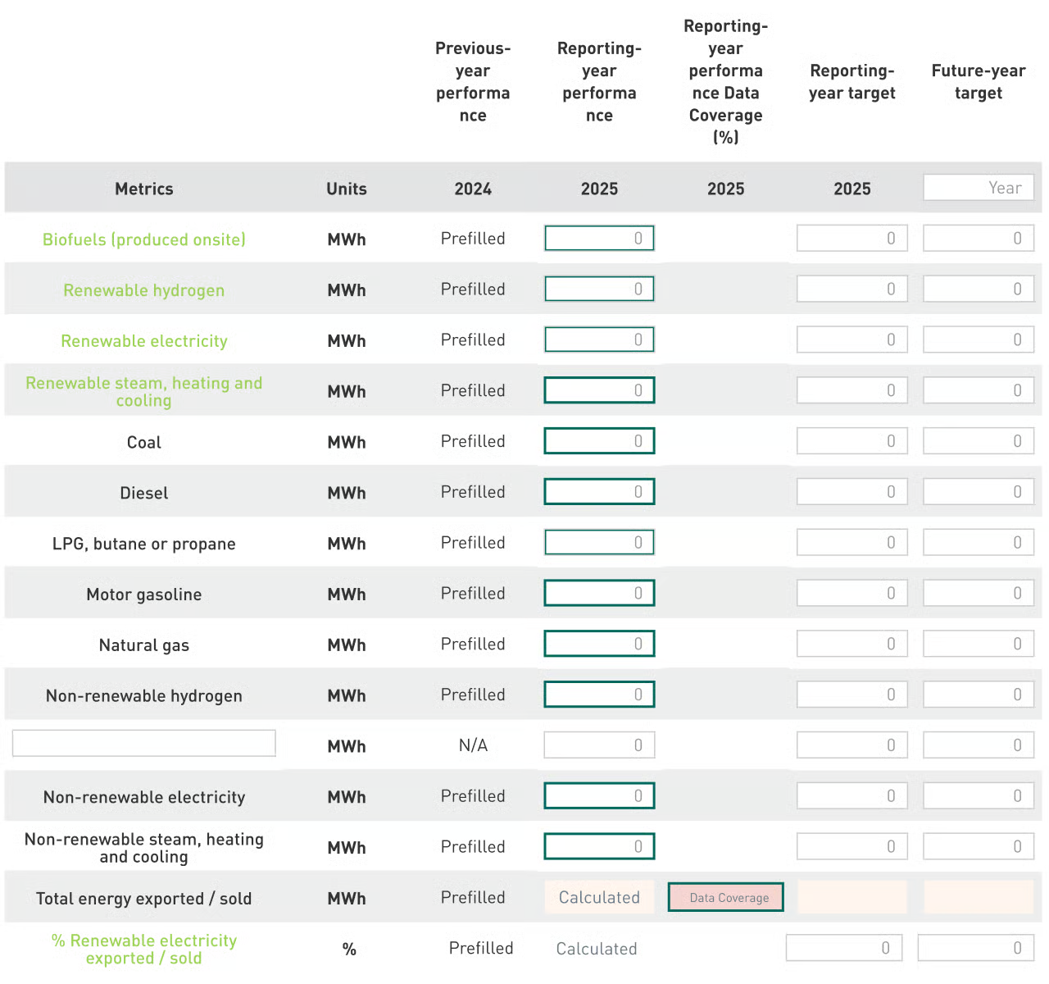Click Diesel reporting-year target field

click(x=851, y=492)
